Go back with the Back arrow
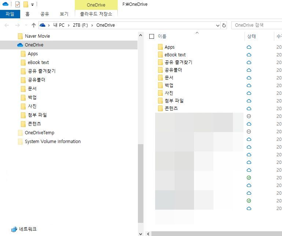 pyautogui.click(x=7, y=25)
